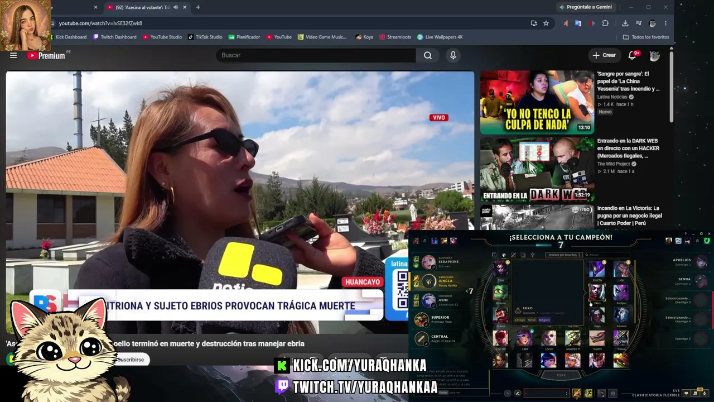Filter champions by support role icon

click(532, 255)
